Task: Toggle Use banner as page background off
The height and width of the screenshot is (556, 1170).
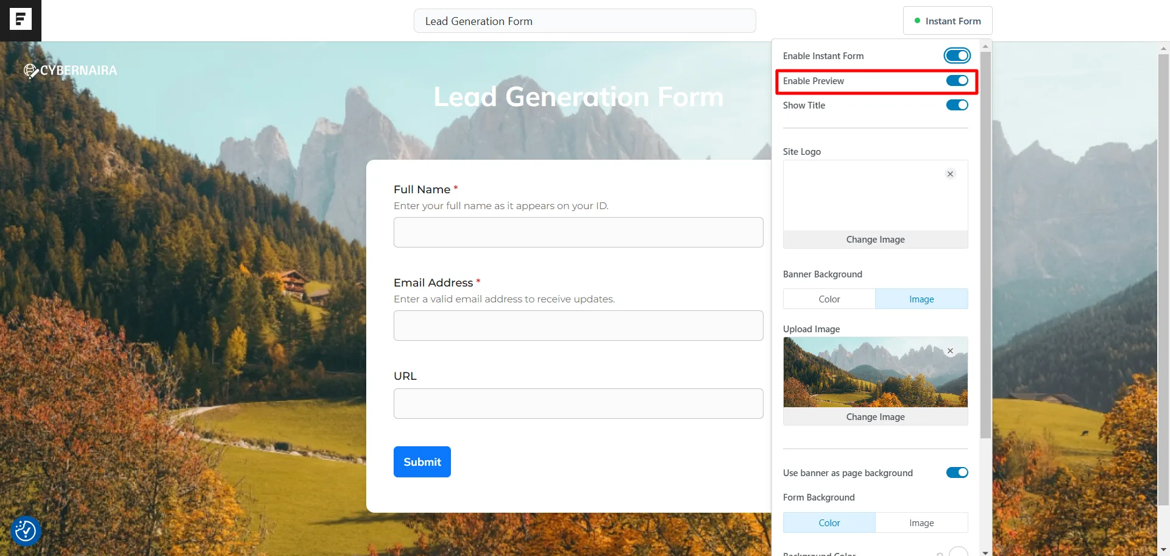Action: (956, 472)
